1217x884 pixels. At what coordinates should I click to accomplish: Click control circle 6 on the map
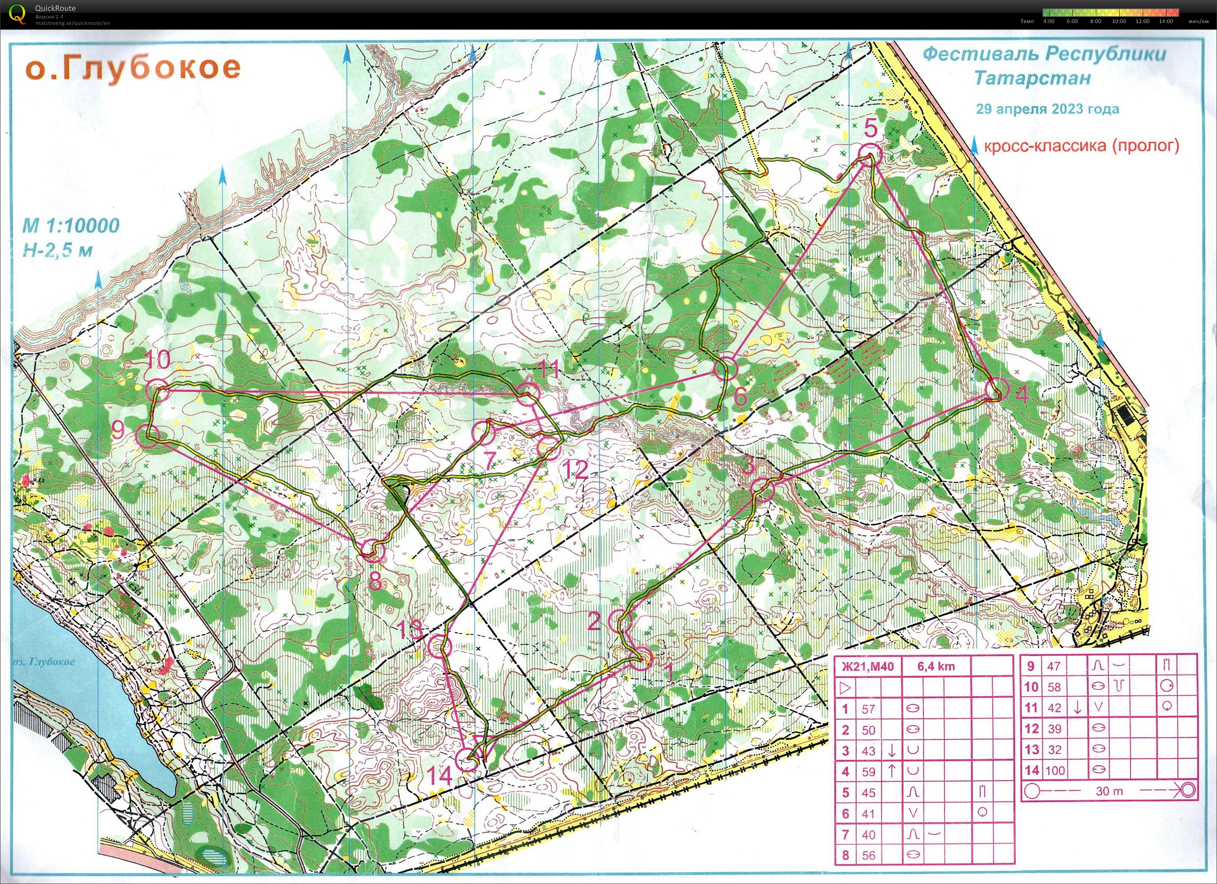(x=726, y=368)
